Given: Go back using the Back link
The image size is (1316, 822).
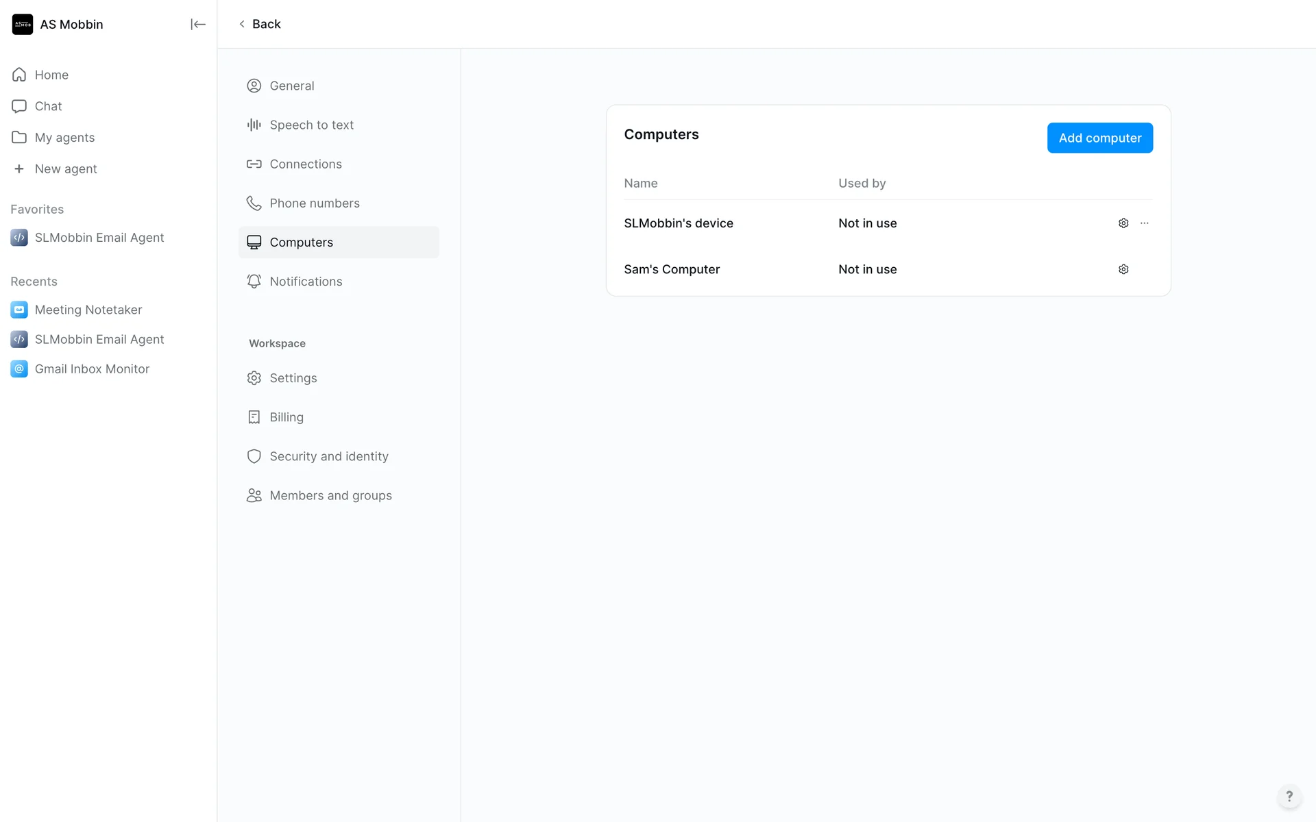Looking at the screenshot, I should [260, 24].
